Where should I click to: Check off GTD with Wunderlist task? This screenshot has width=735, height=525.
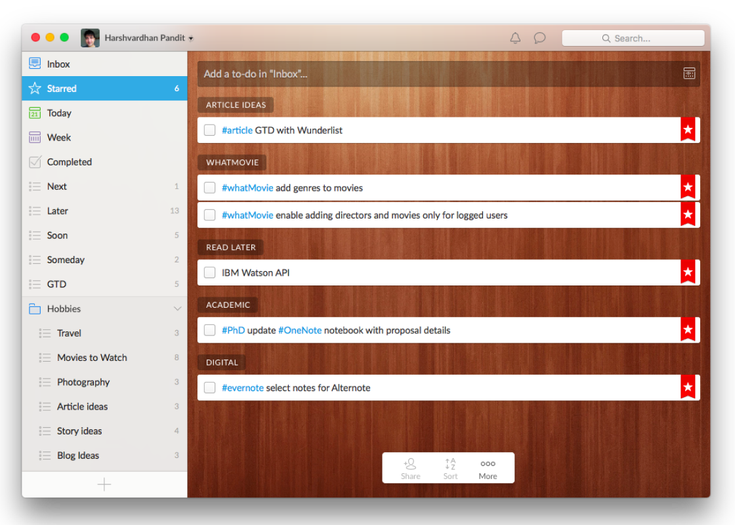pyautogui.click(x=209, y=130)
